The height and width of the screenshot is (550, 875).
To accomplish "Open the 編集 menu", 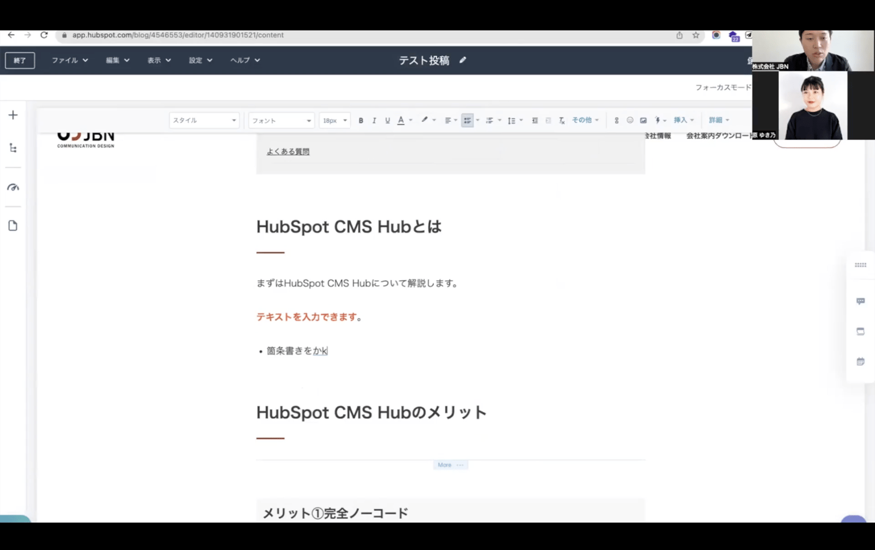I will 117,60.
